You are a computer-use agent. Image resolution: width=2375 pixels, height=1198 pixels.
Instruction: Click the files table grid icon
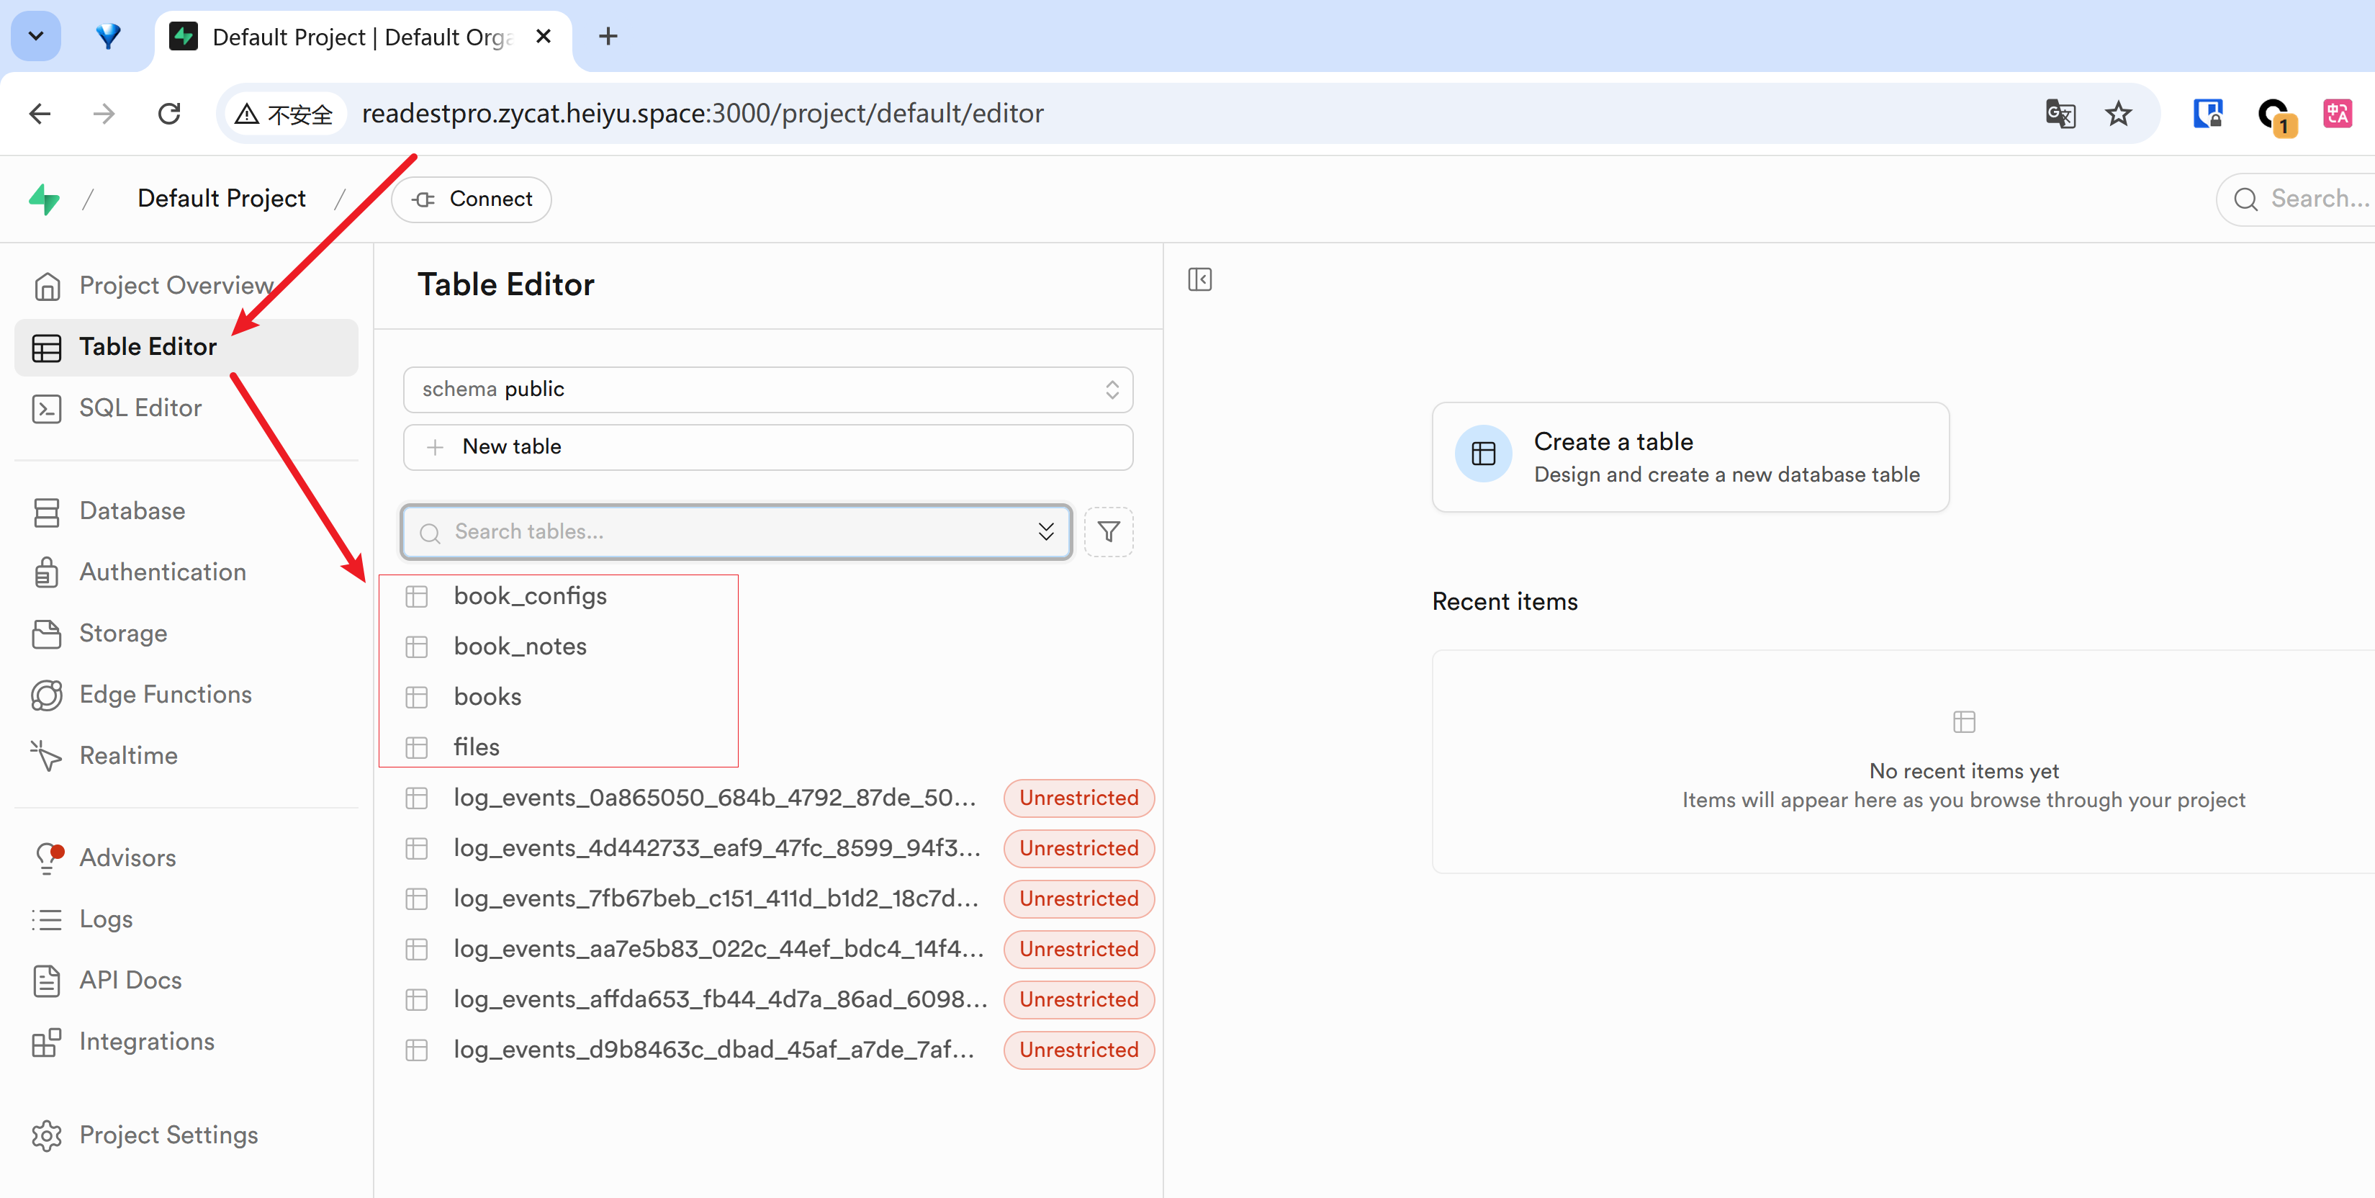[417, 747]
